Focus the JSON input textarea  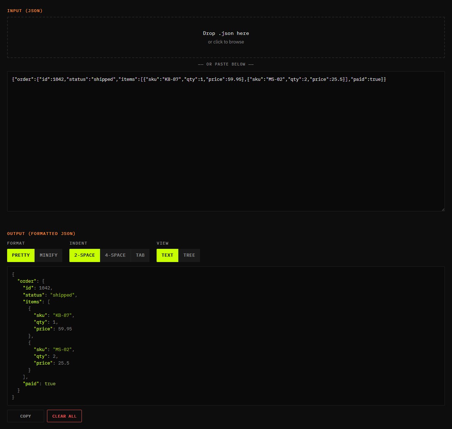click(226, 141)
